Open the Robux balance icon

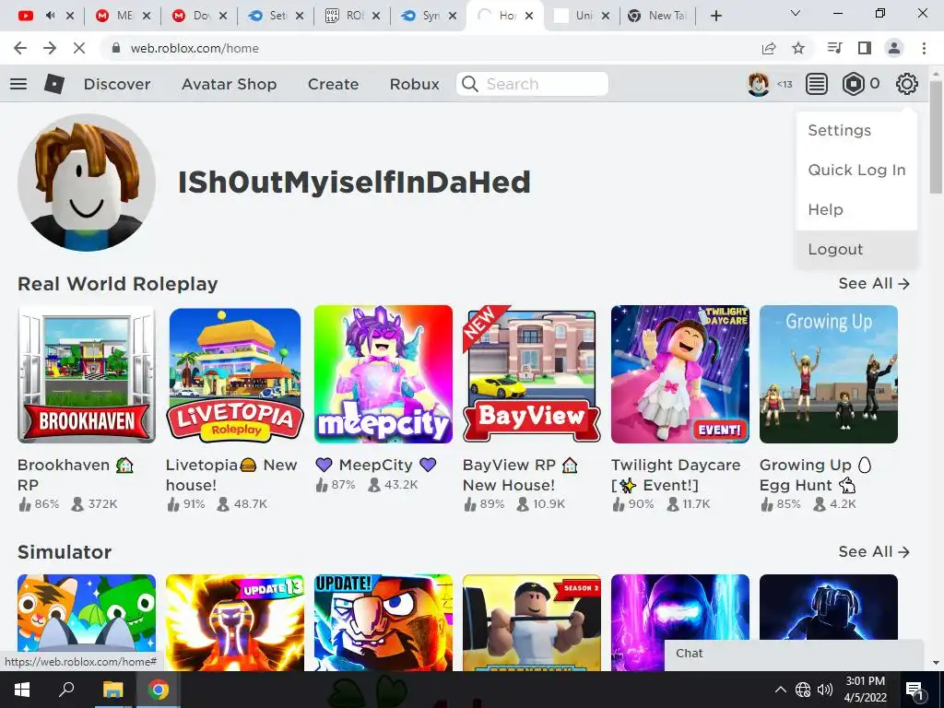click(853, 84)
